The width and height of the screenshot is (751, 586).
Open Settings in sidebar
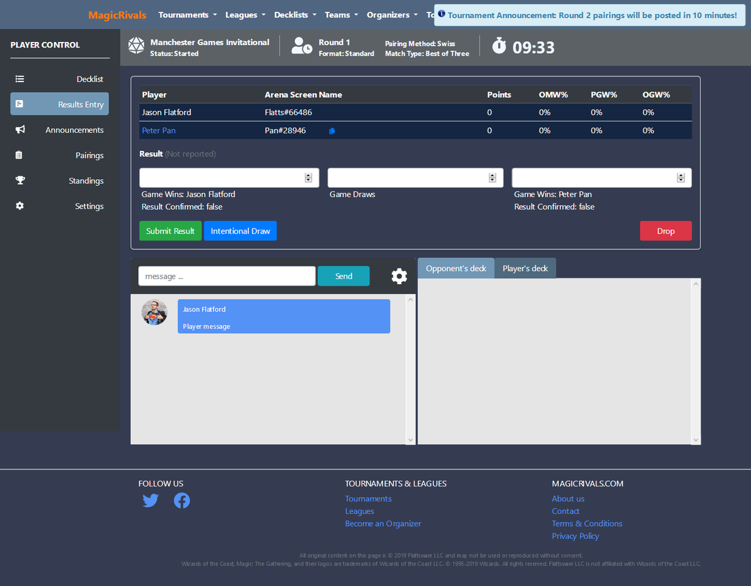(x=59, y=206)
